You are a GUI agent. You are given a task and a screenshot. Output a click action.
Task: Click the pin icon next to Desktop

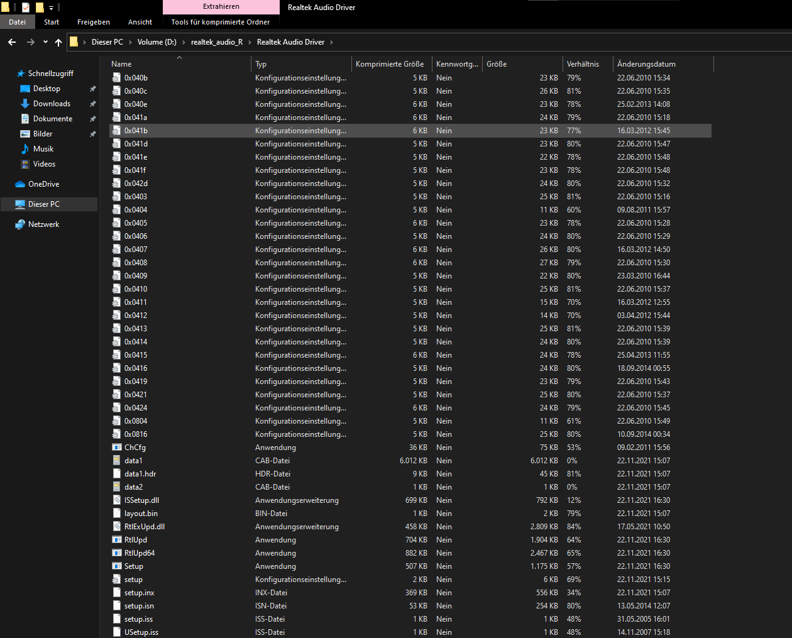pyautogui.click(x=92, y=89)
